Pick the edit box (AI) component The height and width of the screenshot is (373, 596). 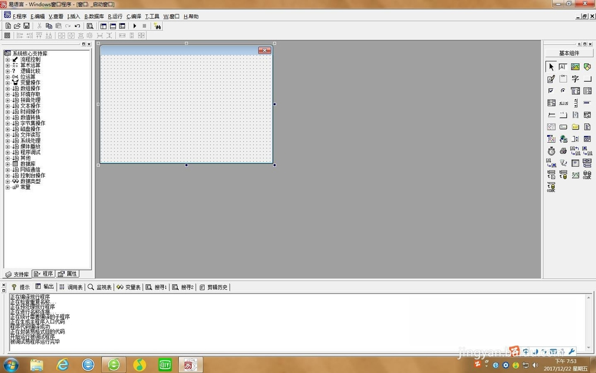[x=563, y=67]
